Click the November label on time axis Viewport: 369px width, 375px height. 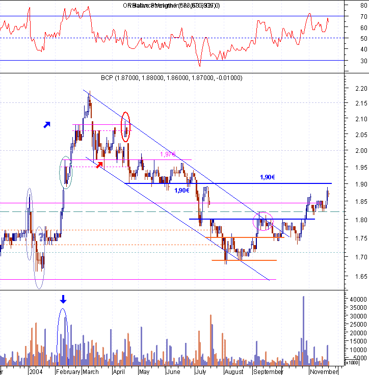(324, 371)
